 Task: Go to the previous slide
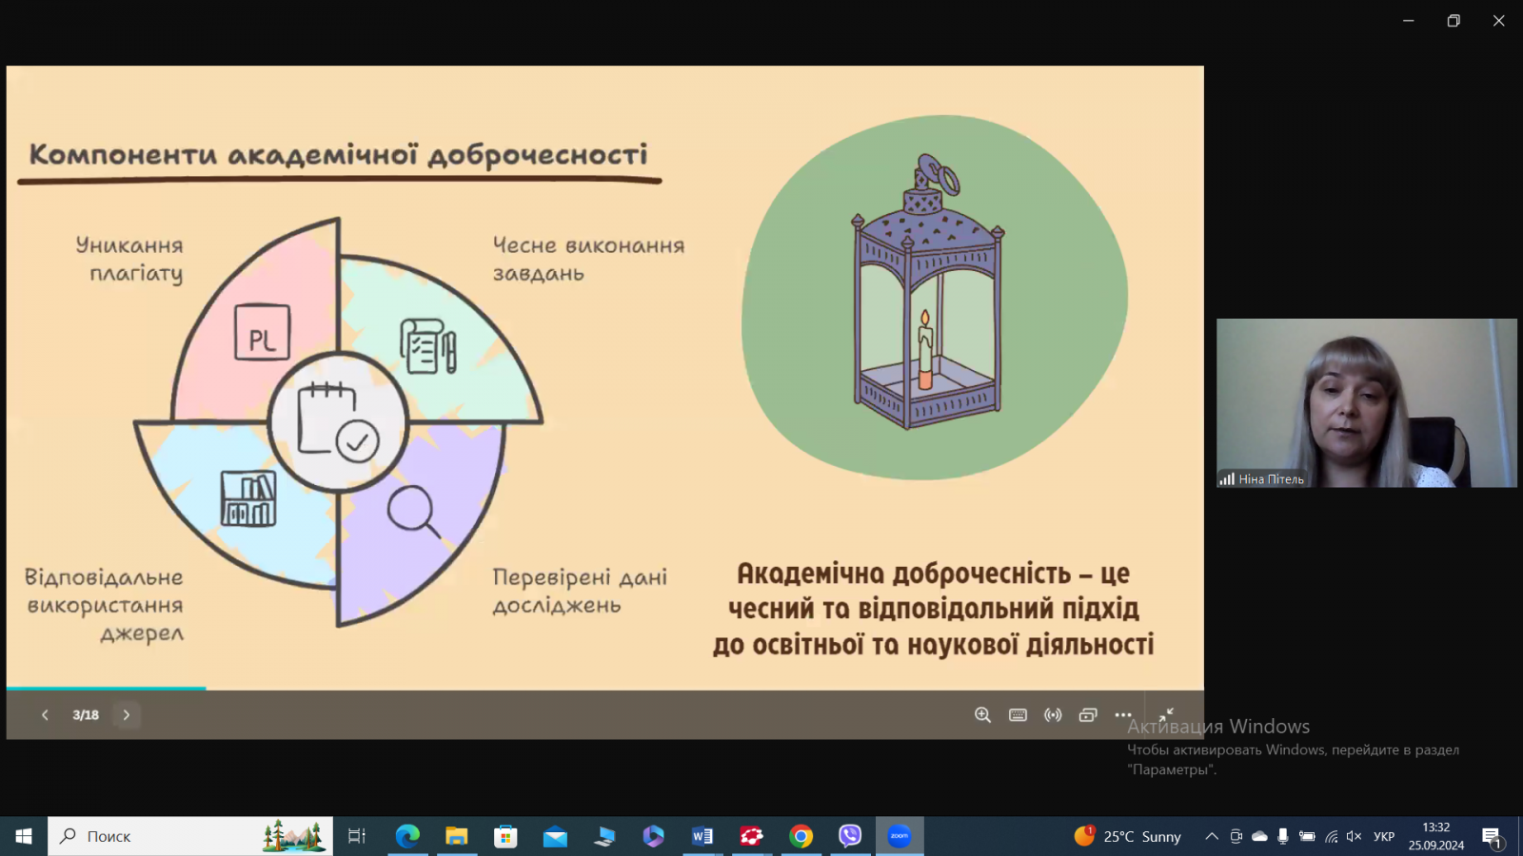pos(45,715)
